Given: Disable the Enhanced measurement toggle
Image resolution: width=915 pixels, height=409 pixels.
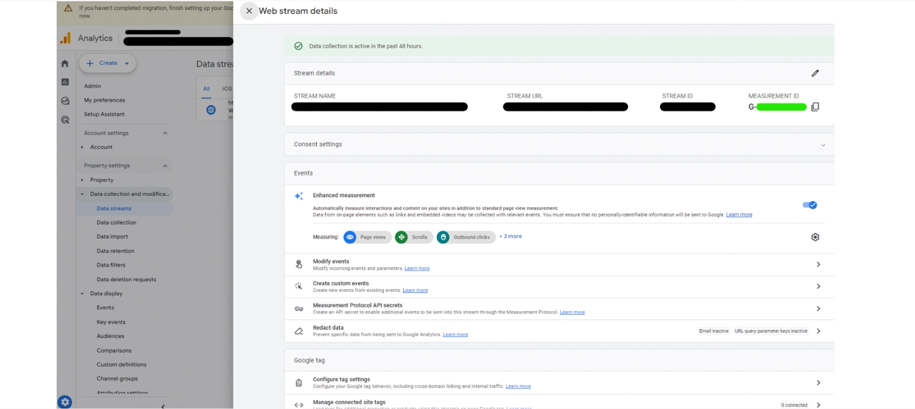Looking at the screenshot, I should tap(809, 205).
